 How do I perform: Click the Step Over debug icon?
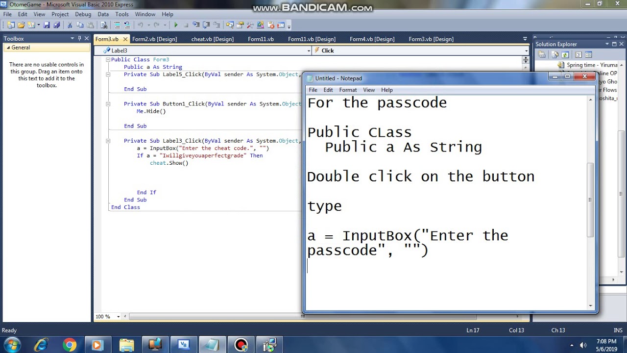(206, 25)
